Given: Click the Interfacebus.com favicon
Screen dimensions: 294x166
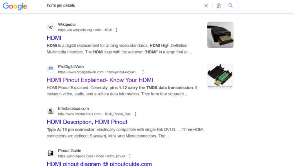Looking at the screenshot, I should 51,111.
